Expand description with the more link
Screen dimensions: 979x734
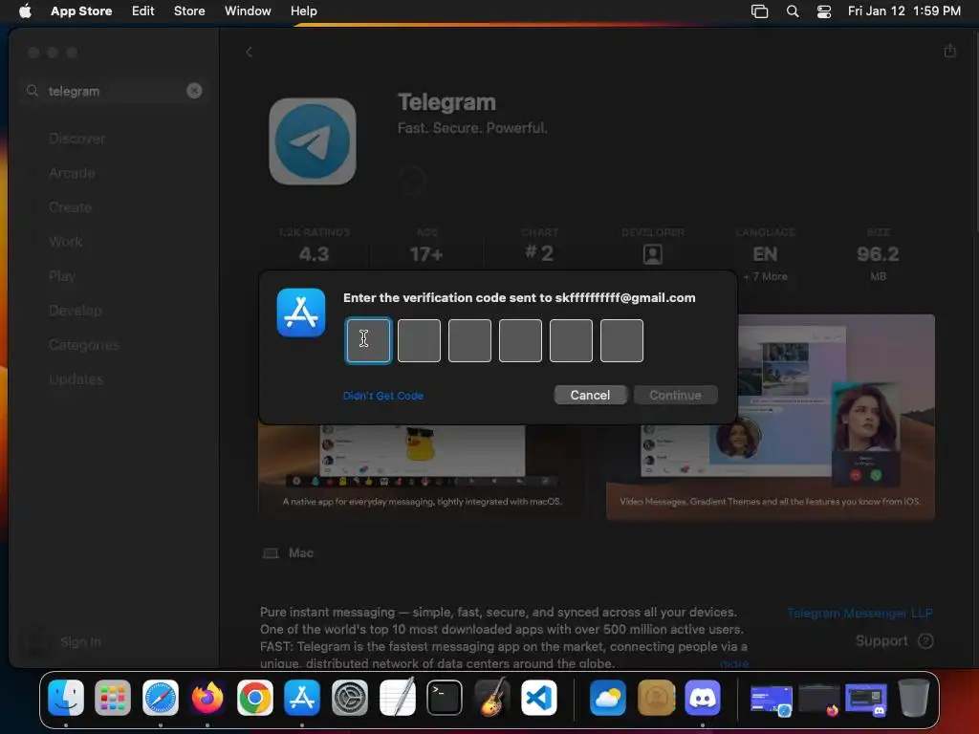click(733, 663)
